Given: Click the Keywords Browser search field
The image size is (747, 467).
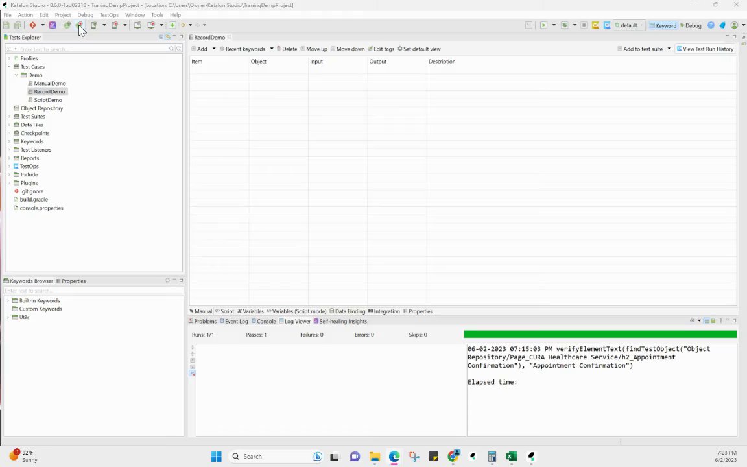Looking at the screenshot, I should coord(93,290).
